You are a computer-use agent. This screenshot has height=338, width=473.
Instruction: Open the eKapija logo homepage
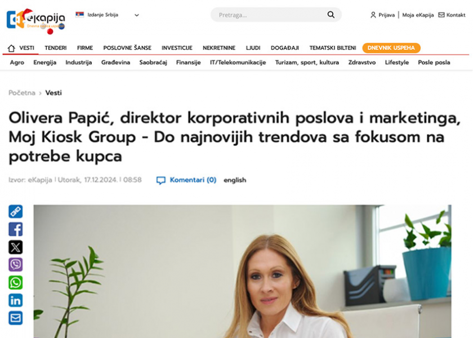point(35,20)
